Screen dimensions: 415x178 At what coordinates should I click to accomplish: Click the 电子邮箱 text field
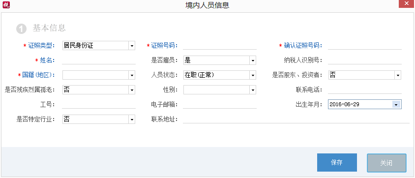click(220, 104)
